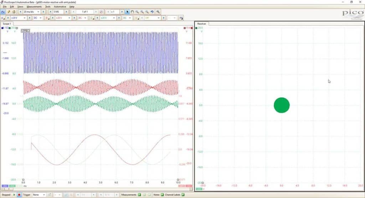This screenshot has width=365, height=198.
Task: Increase the 5 MS sample count
Action: click(66, 12)
